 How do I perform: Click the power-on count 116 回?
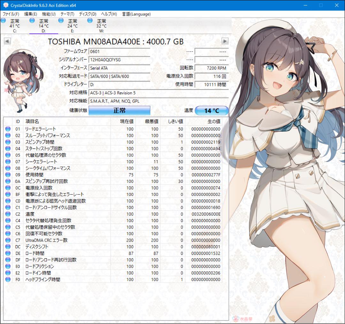tap(212, 76)
